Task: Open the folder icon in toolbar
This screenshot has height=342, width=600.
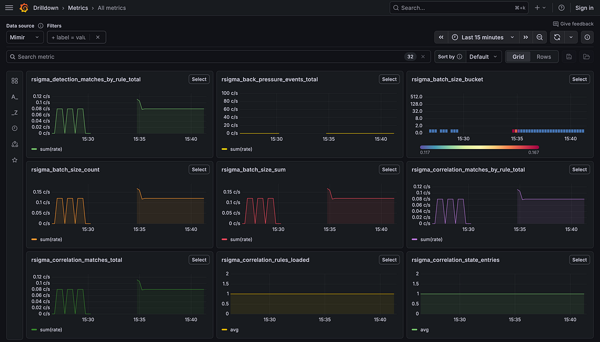Action: pyautogui.click(x=586, y=57)
